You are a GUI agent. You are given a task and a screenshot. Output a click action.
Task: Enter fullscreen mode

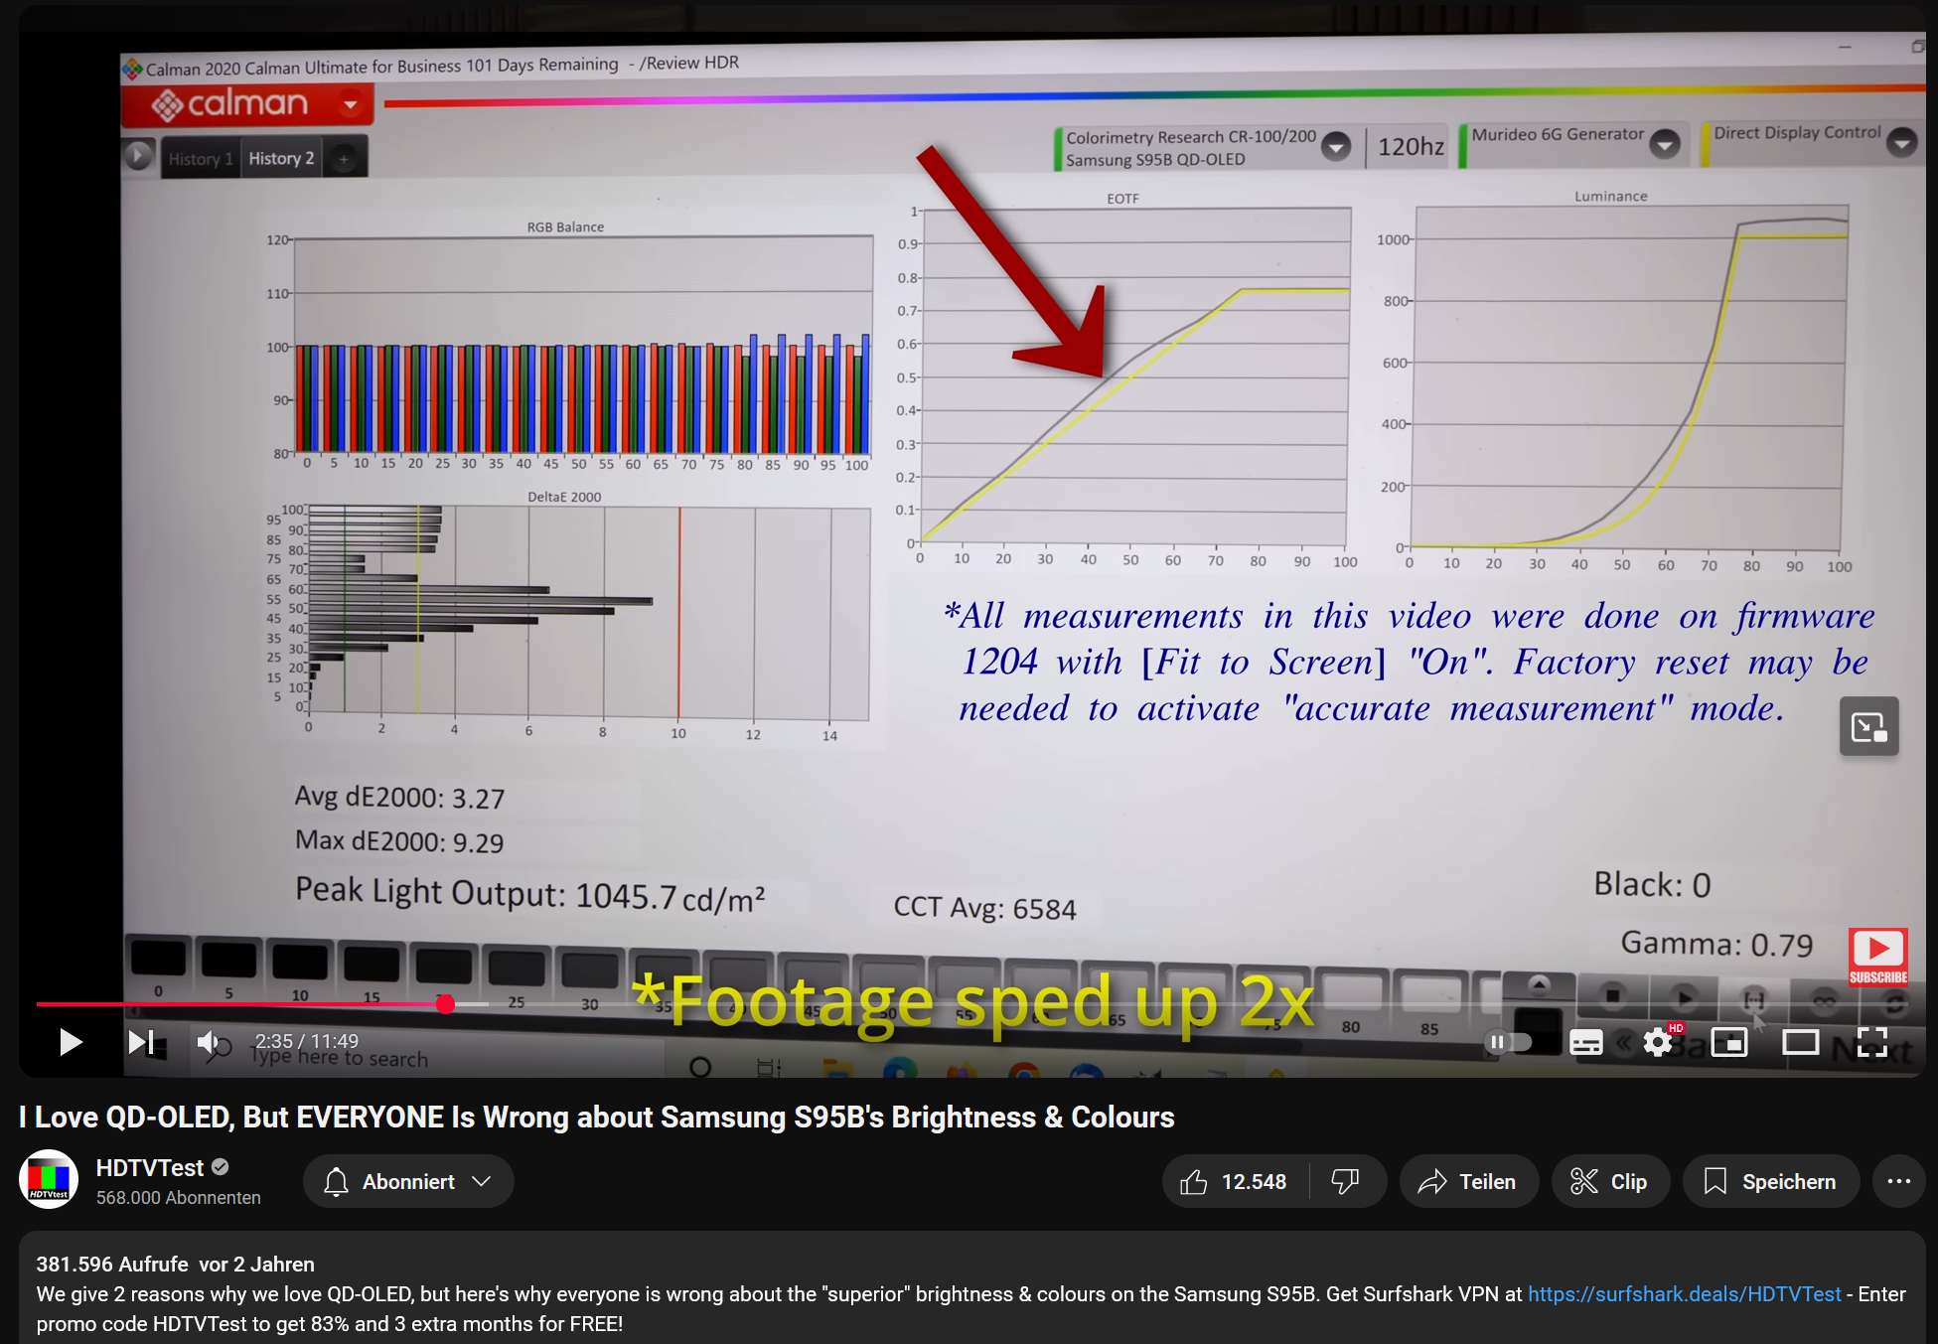[1873, 1042]
